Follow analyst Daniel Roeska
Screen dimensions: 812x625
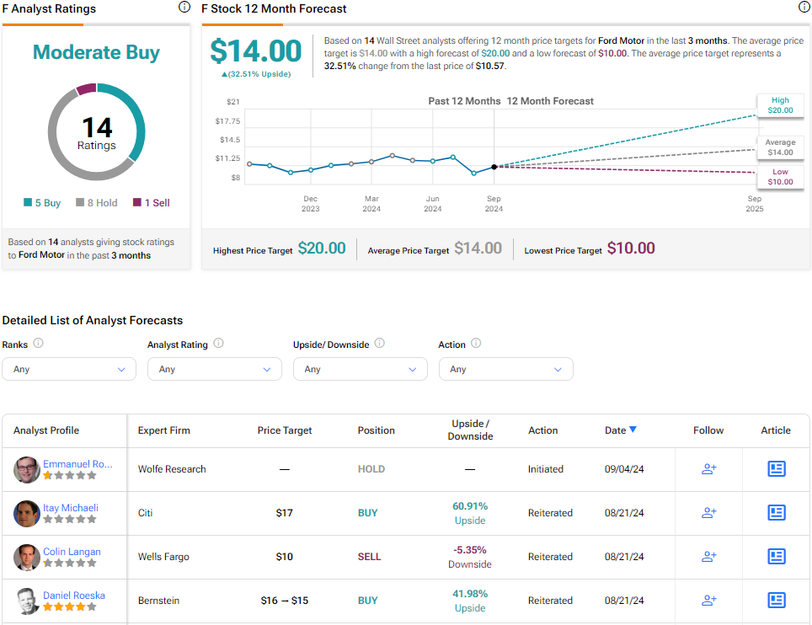point(708,601)
